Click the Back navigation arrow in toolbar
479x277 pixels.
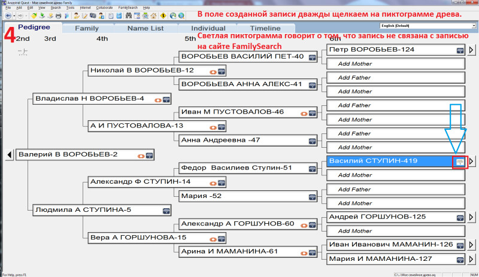tap(8, 16)
